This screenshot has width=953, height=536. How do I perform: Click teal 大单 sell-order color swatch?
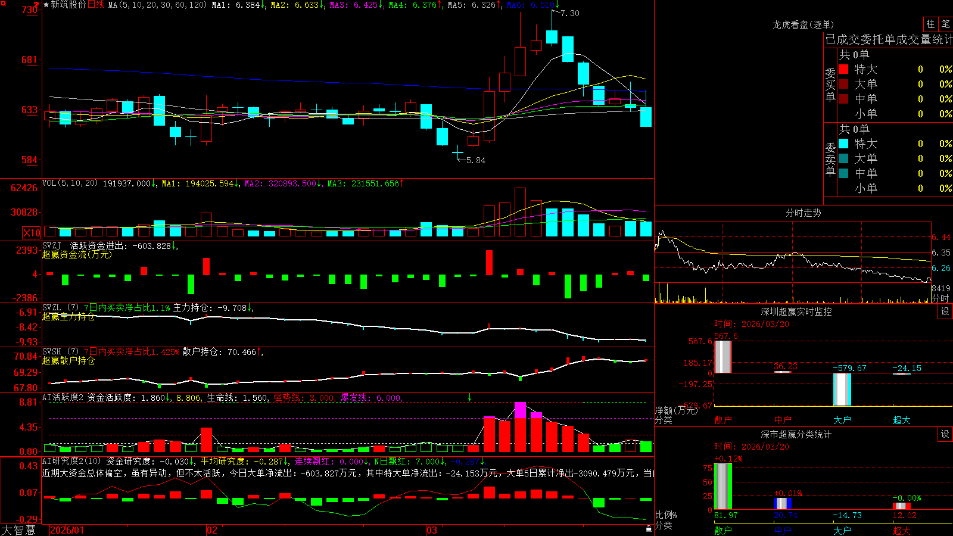[x=843, y=158]
